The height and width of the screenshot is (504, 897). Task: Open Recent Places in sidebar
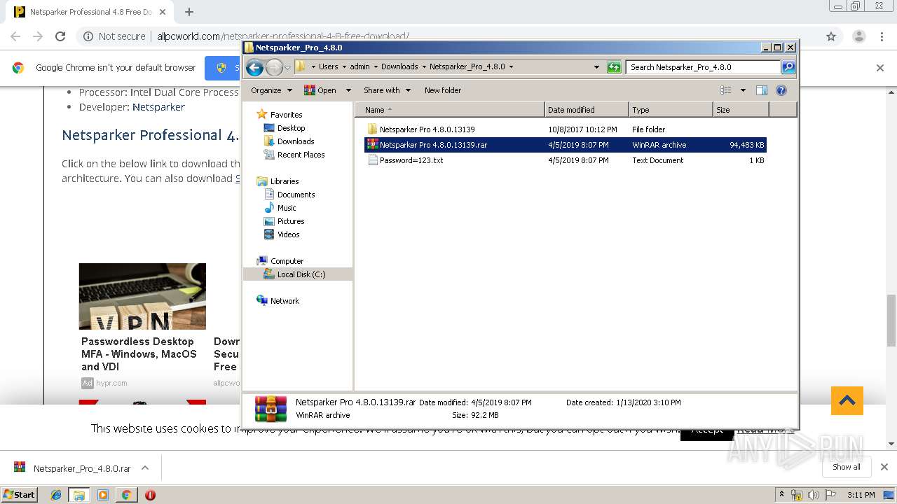pyautogui.click(x=301, y=155)
